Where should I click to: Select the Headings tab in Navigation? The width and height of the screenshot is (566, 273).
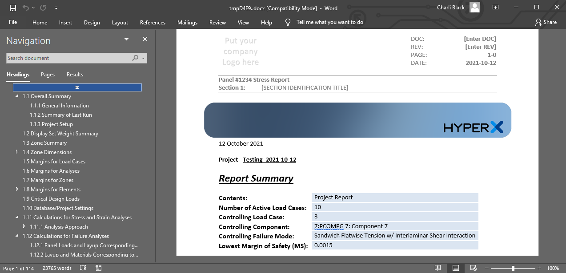click(18, 75)
